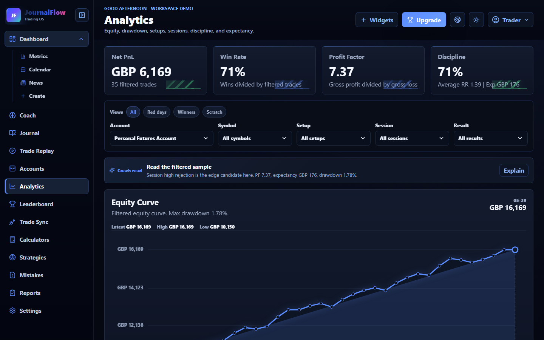This screenshot has width=544, height=340.
Task: Click the Accounts wallet icon
Action: [x=12, y=168]
